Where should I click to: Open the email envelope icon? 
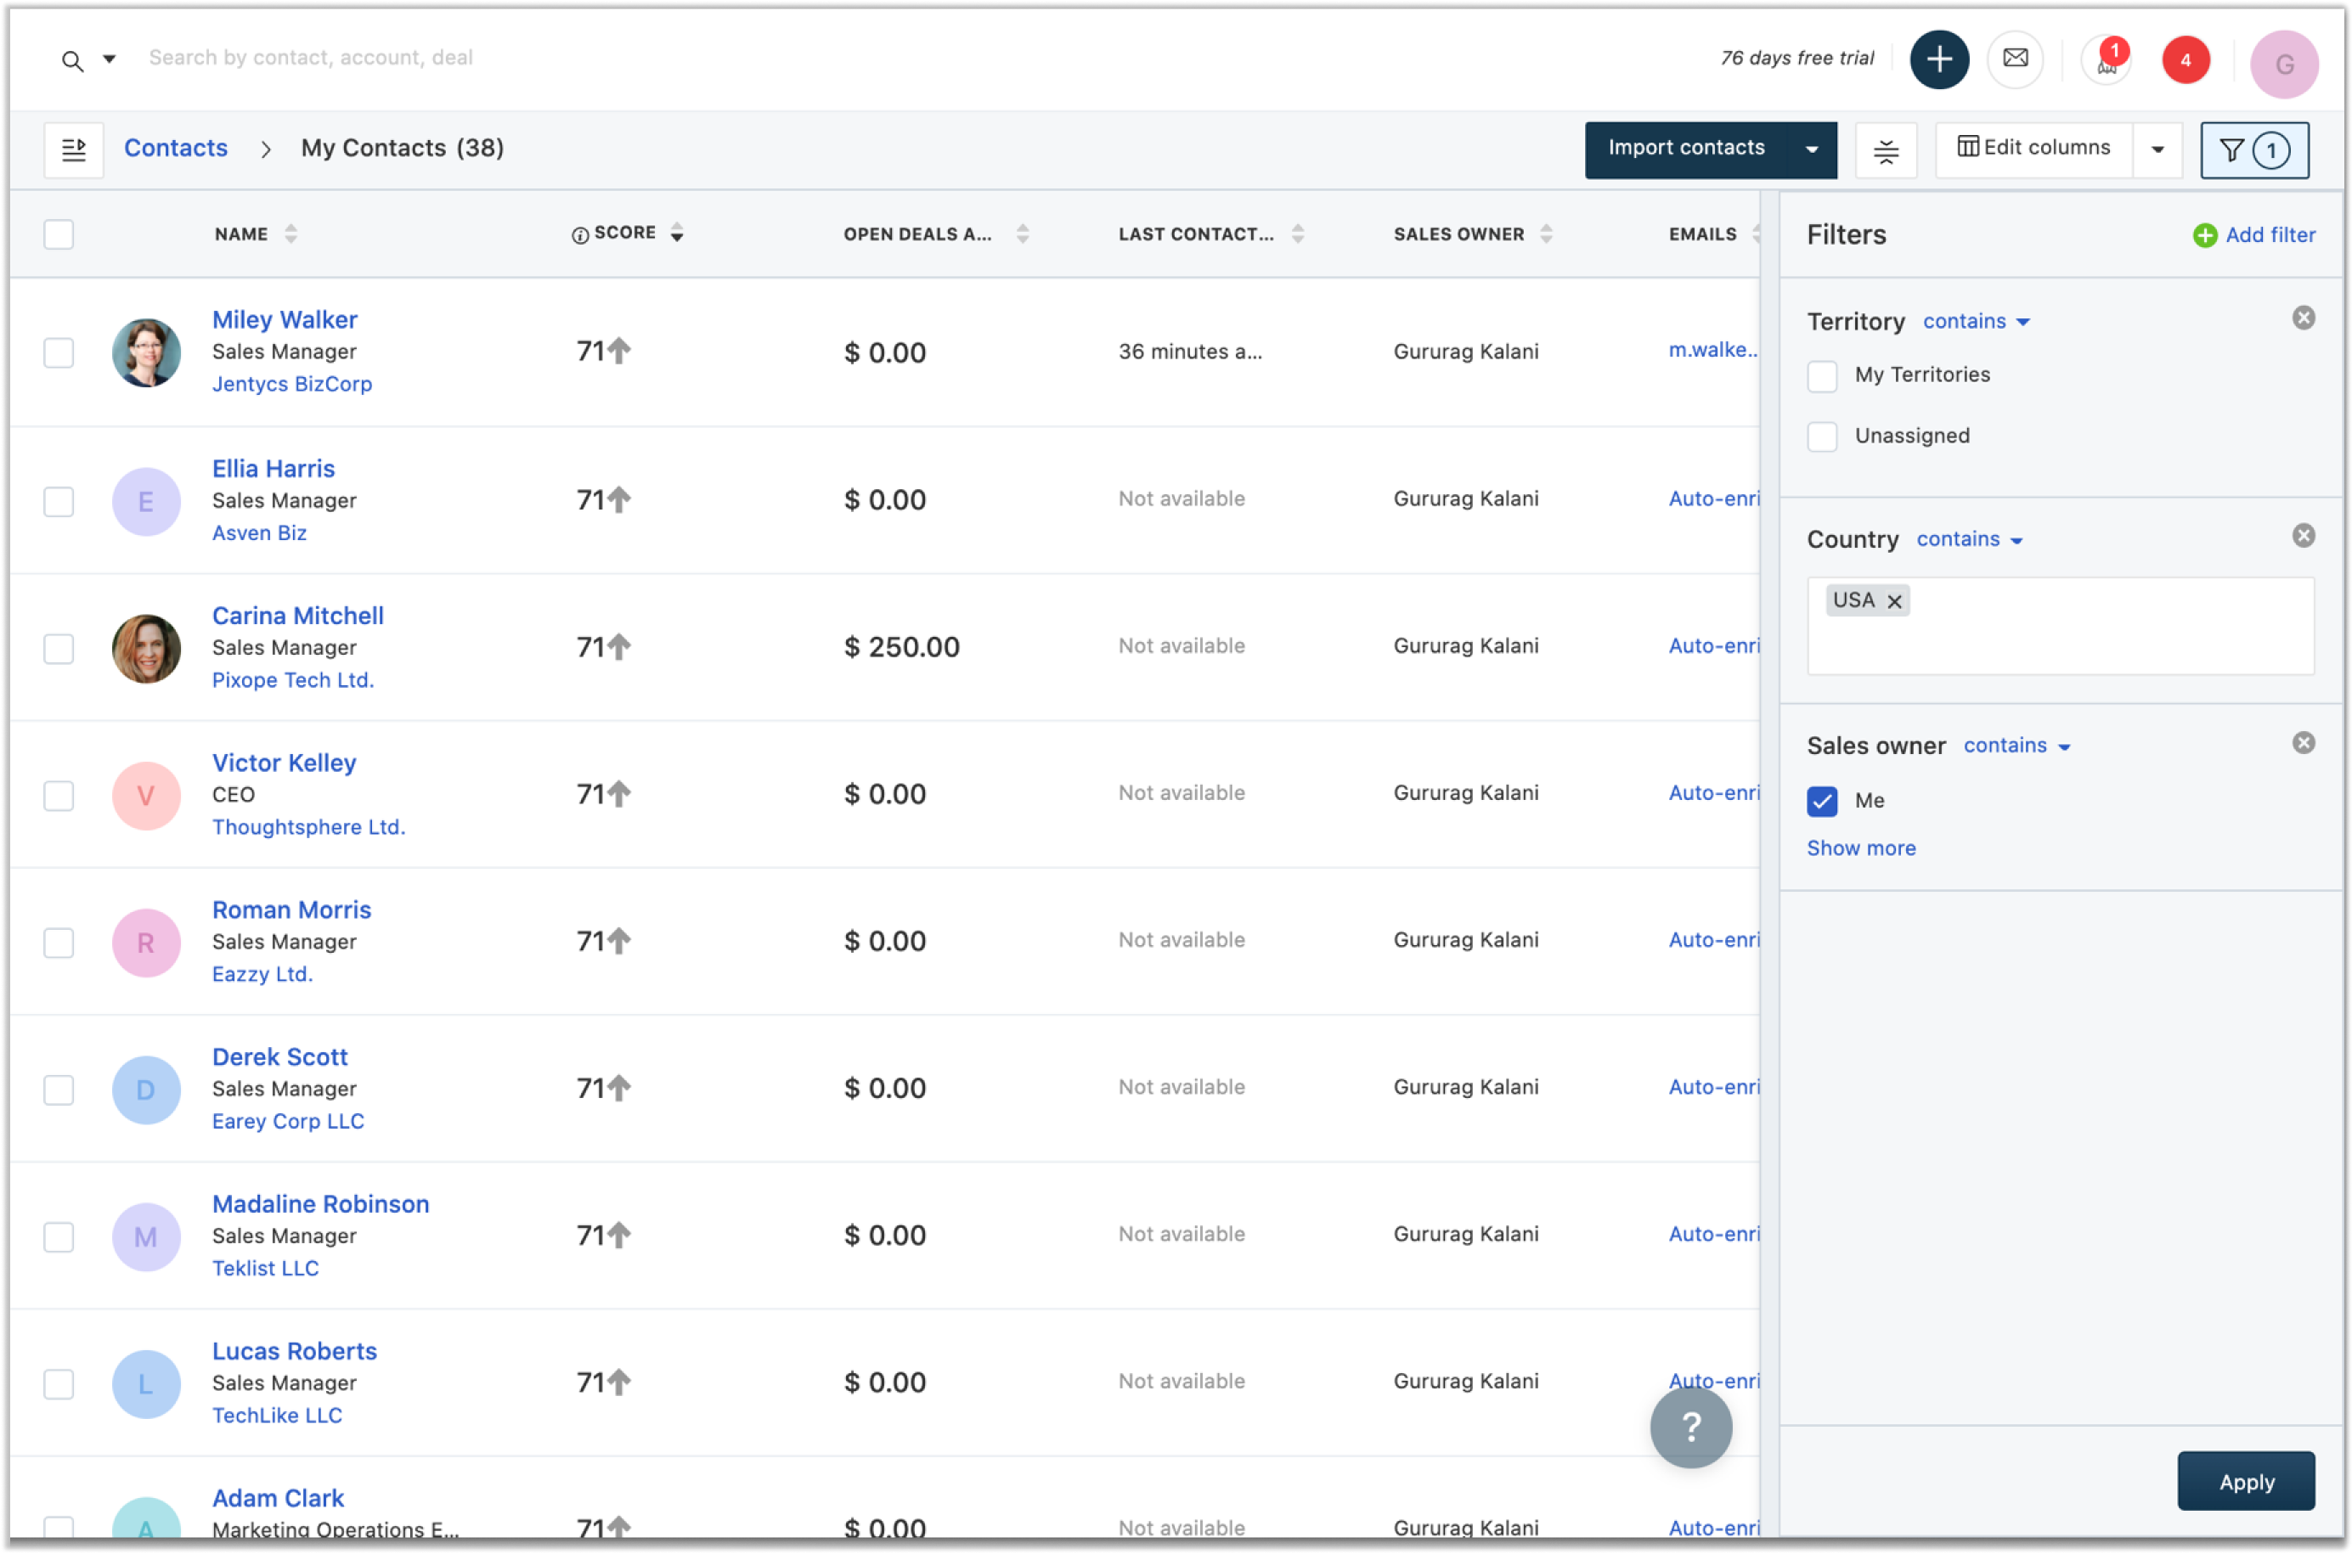[x=2014, y=59]
